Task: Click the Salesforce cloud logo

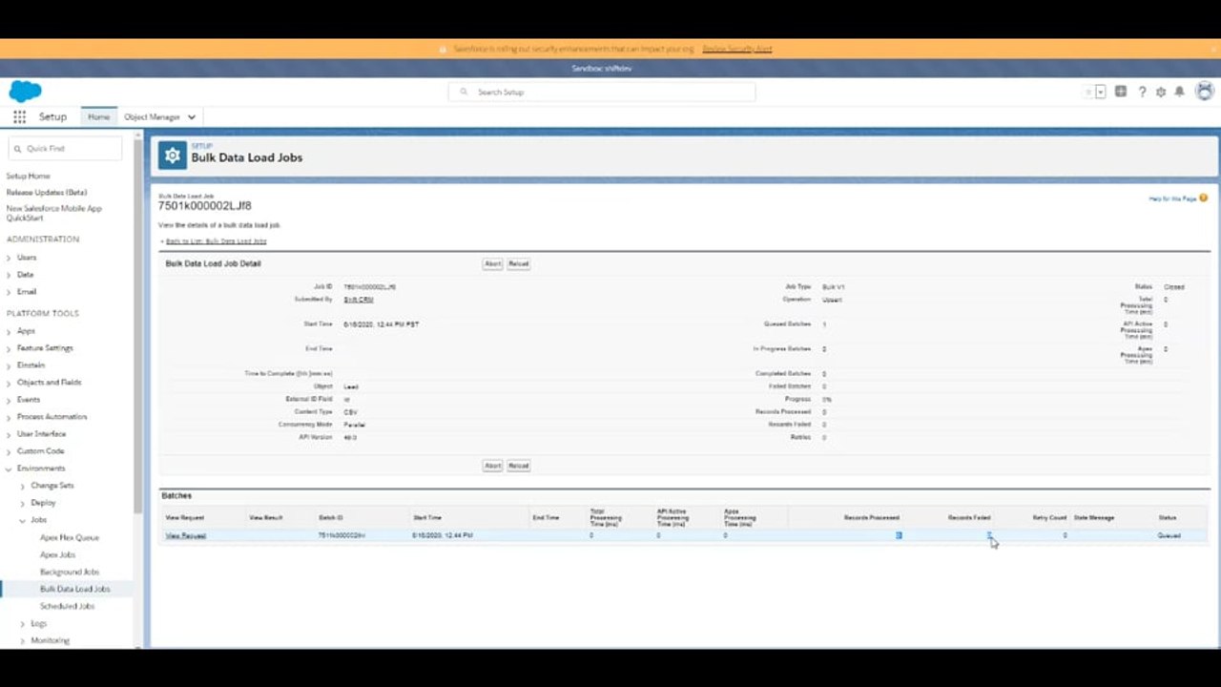Action: pos(25,92)
